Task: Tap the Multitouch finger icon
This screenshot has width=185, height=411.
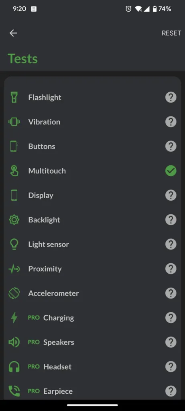Action: pyautogui.click(x=14, y=171)
